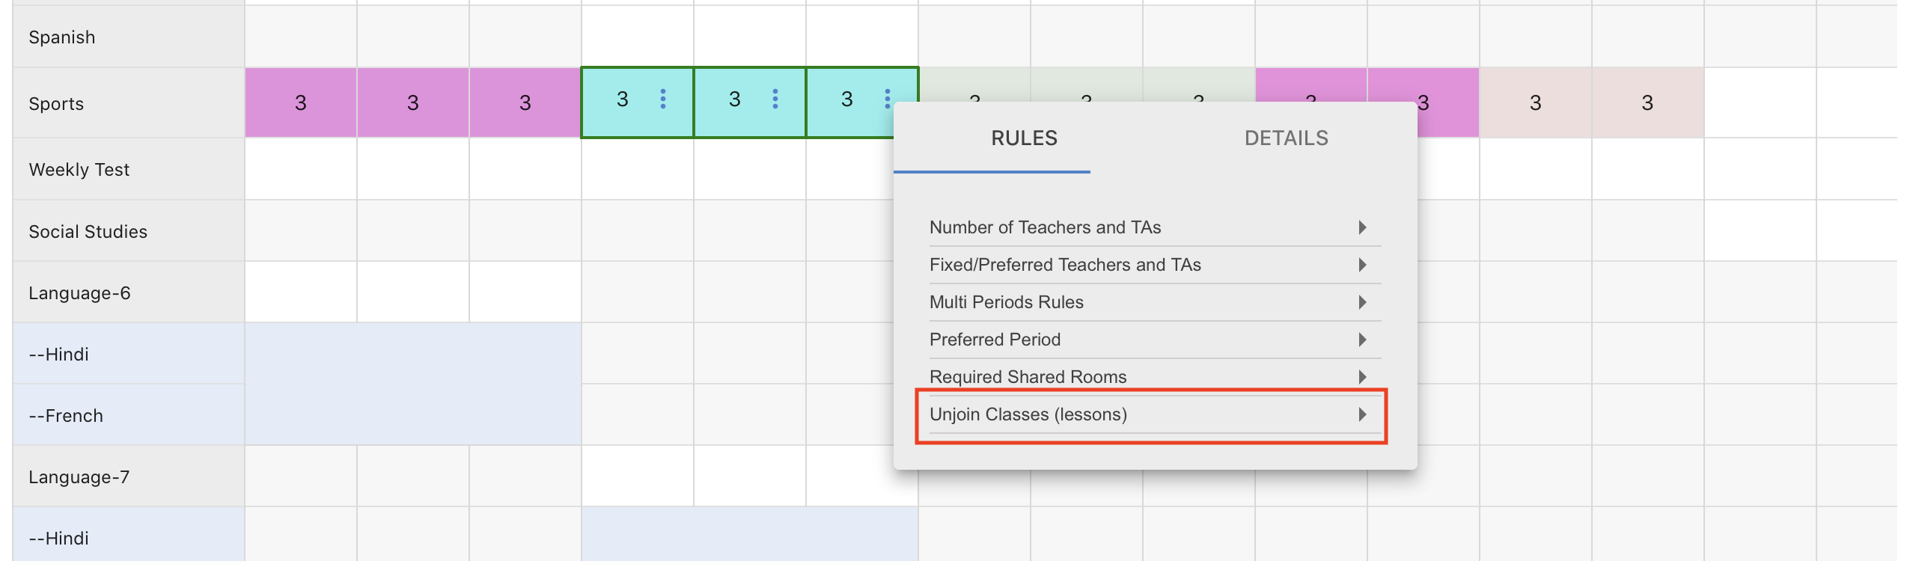Click the first purple Sports cell

click(301, 102)
